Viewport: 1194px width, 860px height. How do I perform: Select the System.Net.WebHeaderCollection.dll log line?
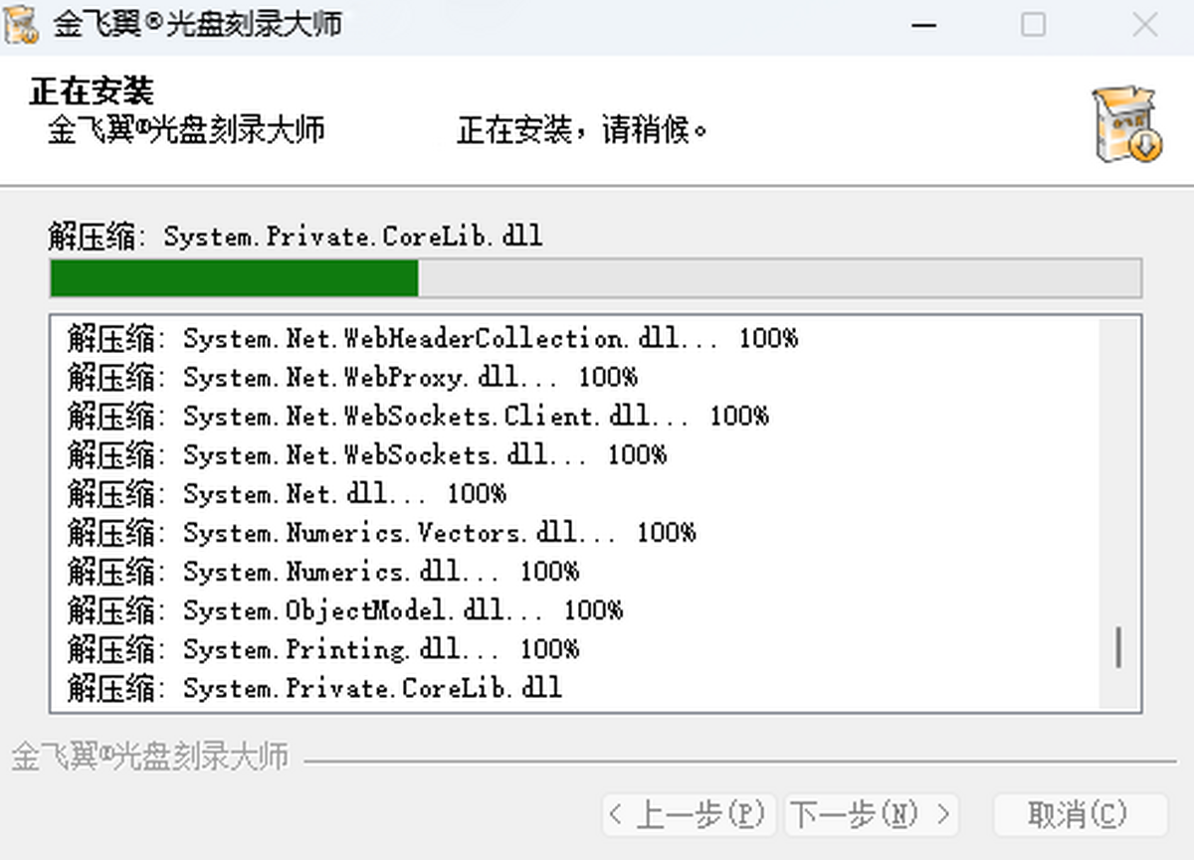click(433, 339)
